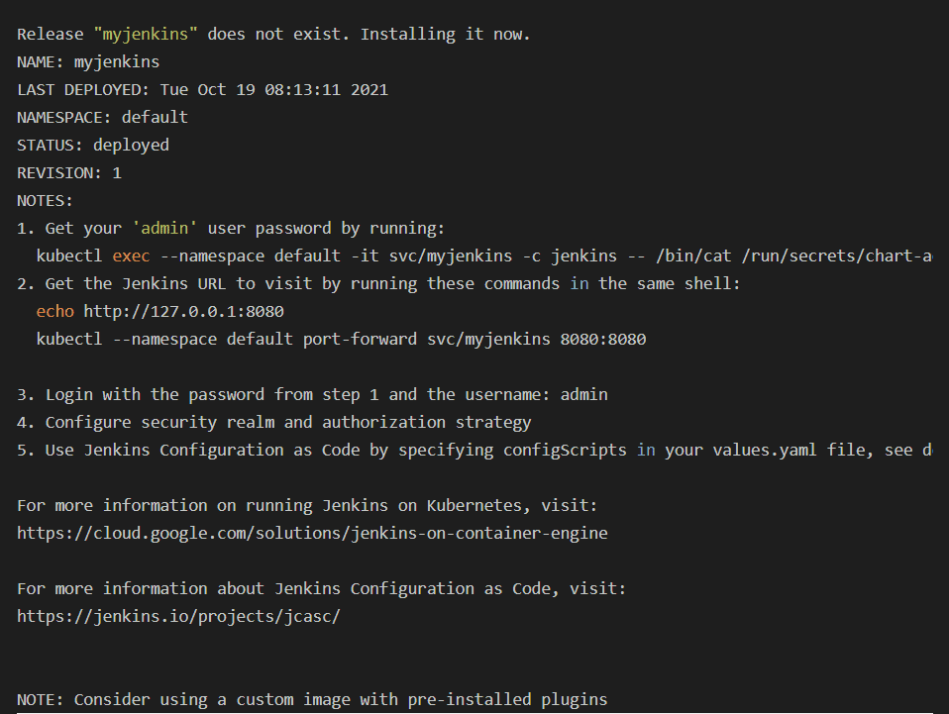The width and height of the screenshot is (949, 714).
Task: Click the quoted "myjenkins" release name
Action: click(146, 35)
